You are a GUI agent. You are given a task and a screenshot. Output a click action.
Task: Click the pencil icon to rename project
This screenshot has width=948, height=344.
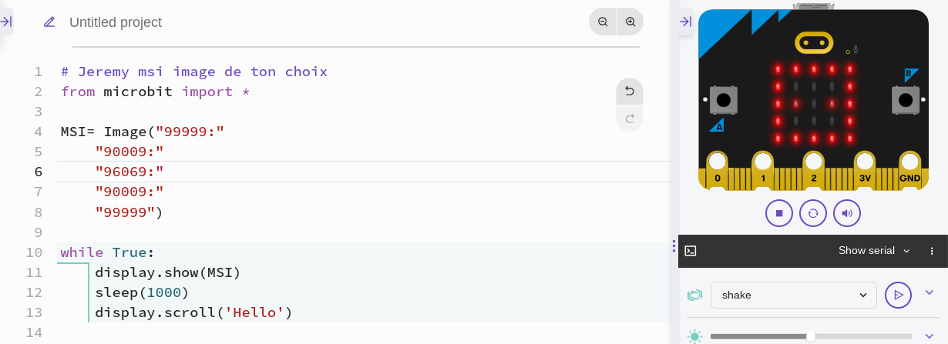tap(49, 22)
